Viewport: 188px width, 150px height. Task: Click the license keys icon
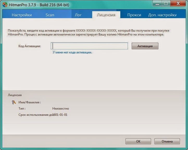coord(14,102)
